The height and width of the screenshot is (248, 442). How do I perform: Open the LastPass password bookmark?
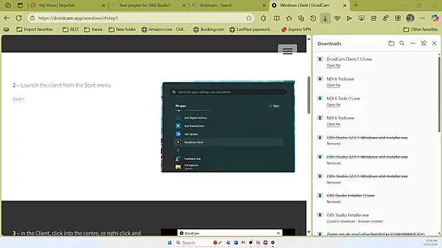pos(251,29)
